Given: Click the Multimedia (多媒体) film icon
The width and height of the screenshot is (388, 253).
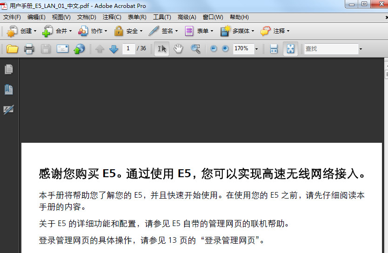Looking at the screenshot, I should (225, 31).
